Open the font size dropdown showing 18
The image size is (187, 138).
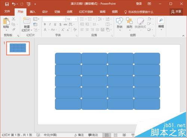coord(71,19)
